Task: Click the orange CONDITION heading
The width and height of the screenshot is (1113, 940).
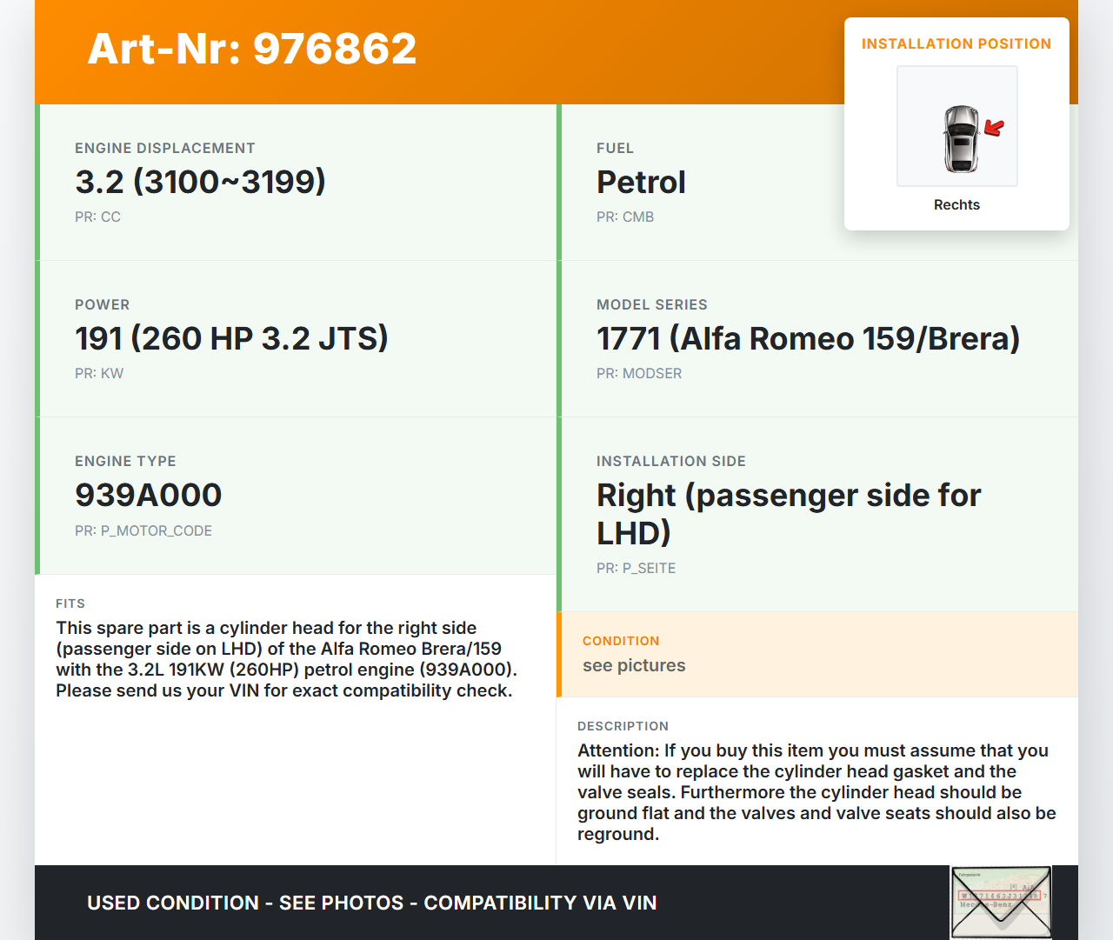Action: point(621,641)
